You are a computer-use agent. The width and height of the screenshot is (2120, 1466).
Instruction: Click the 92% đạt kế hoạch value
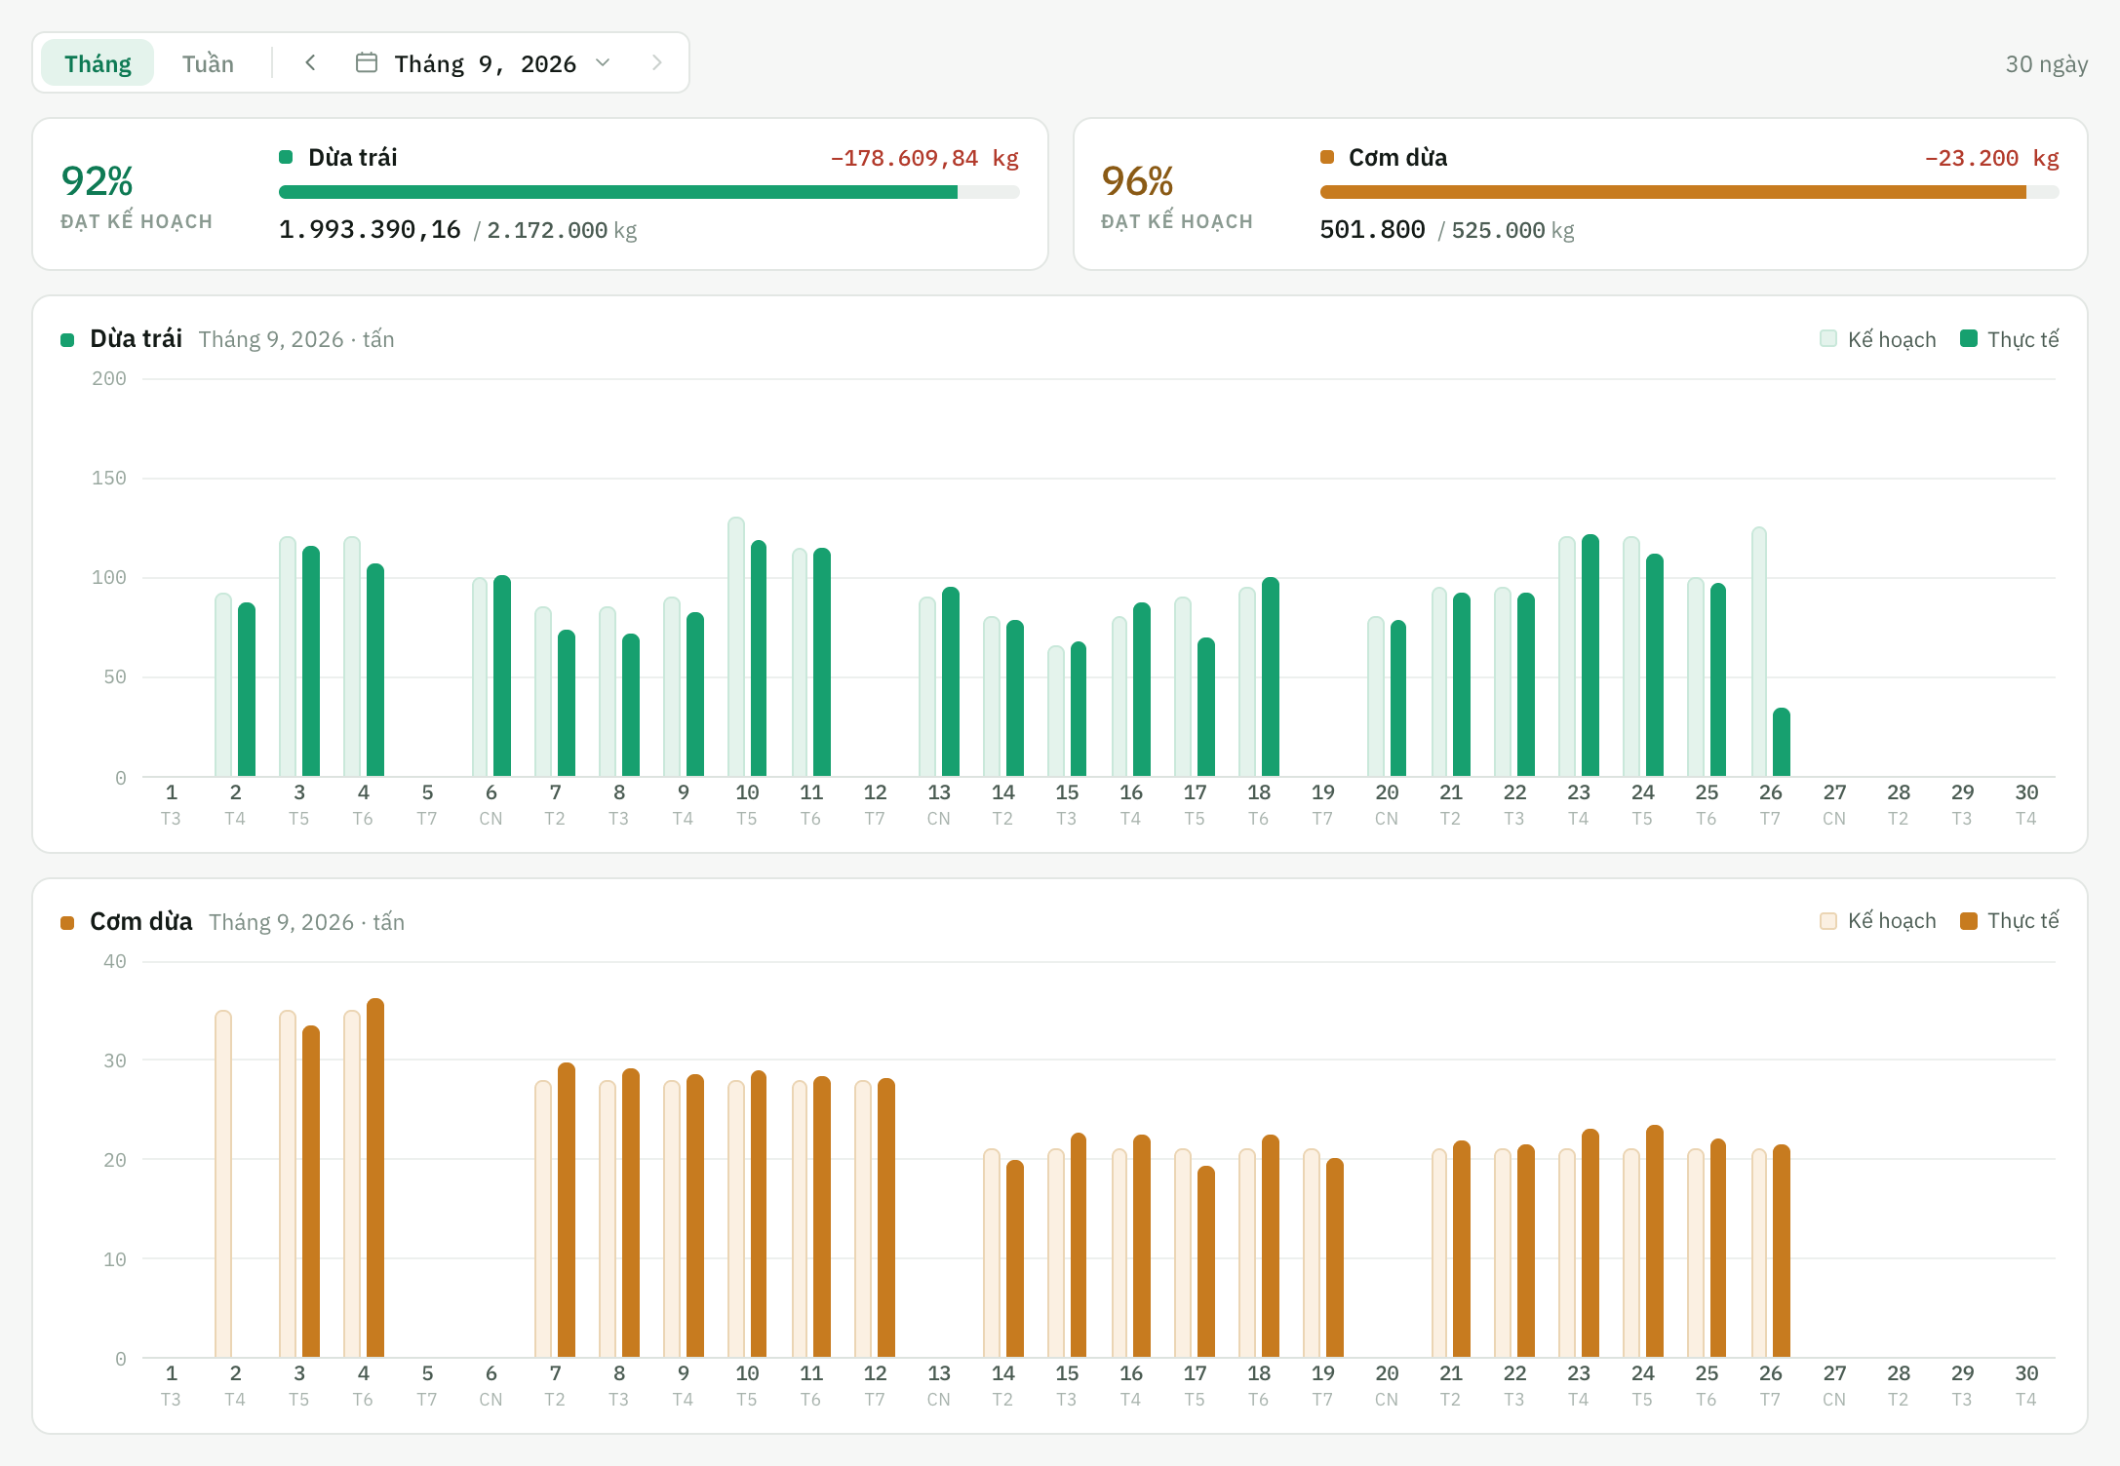98,181
